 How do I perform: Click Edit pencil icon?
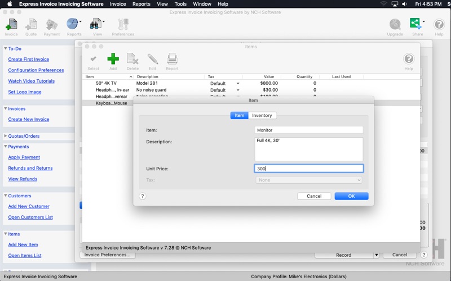pyautogui.click(x=152, y=59)
